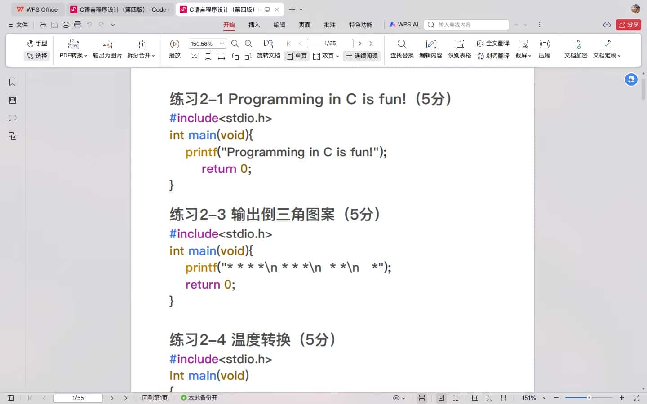This screenshot has height=404, width=647.
Task: Click the 旋转文档 rotate document icon
Action: click(x=269, y=44)
